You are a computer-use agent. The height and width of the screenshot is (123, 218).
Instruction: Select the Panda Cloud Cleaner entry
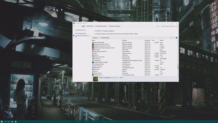click(x=99, y=57)
